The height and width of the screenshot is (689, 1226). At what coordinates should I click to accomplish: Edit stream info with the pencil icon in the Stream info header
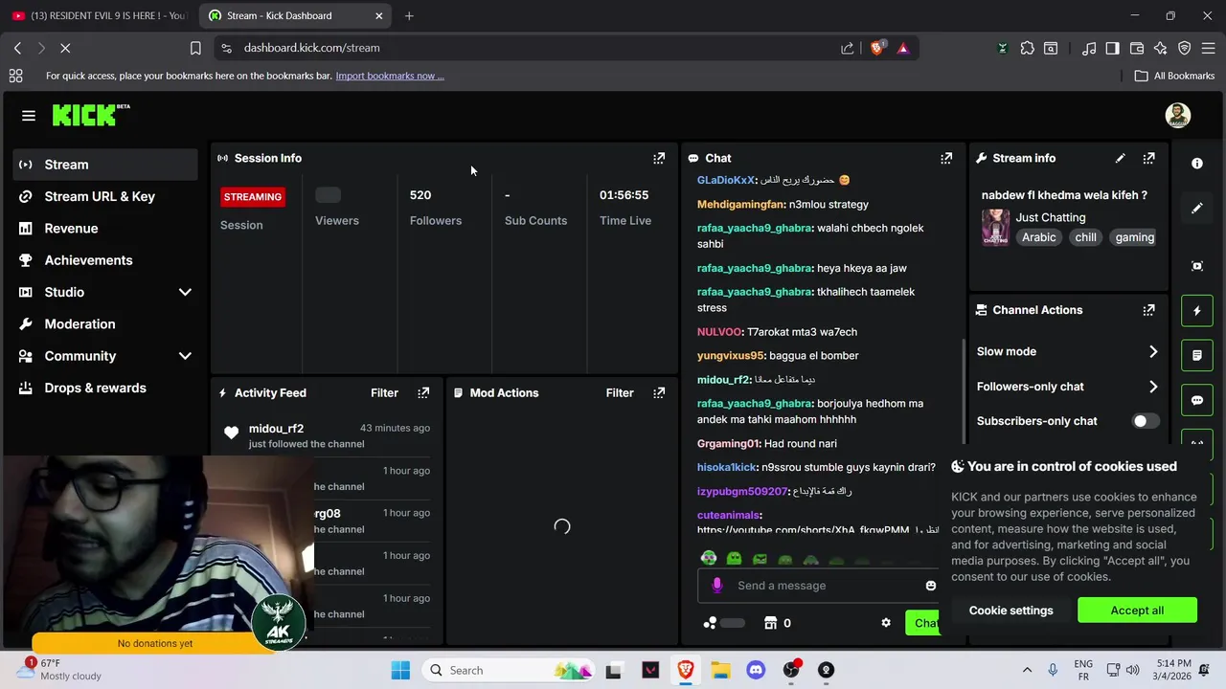(1121, 158)
